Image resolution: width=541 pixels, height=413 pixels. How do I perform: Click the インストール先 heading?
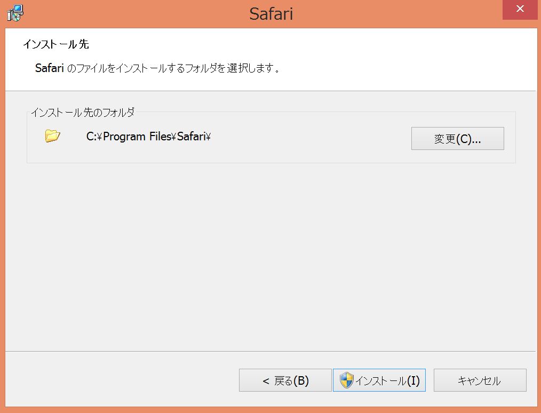click(x=56, y=44)
